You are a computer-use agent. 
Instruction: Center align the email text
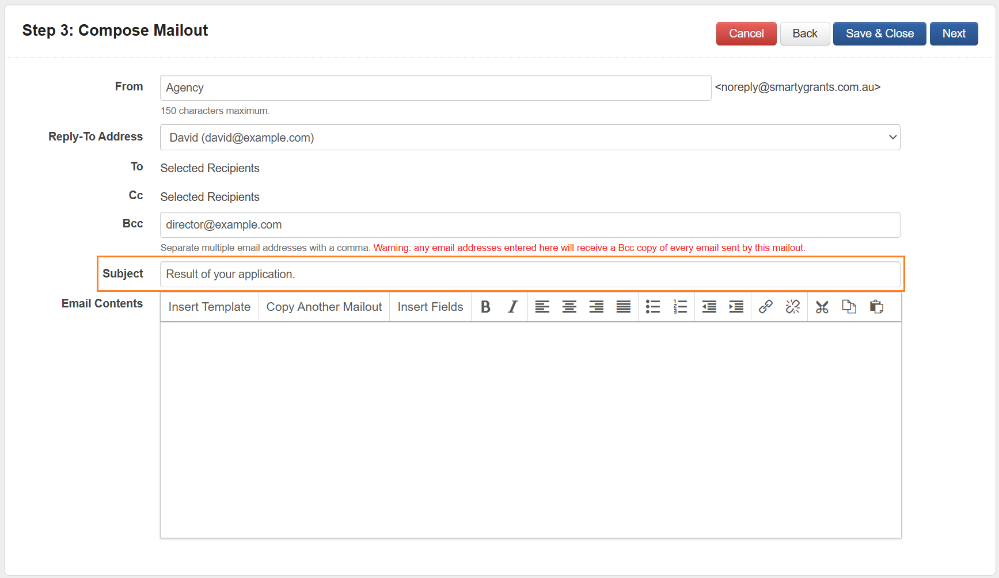[x=569, y=307]
